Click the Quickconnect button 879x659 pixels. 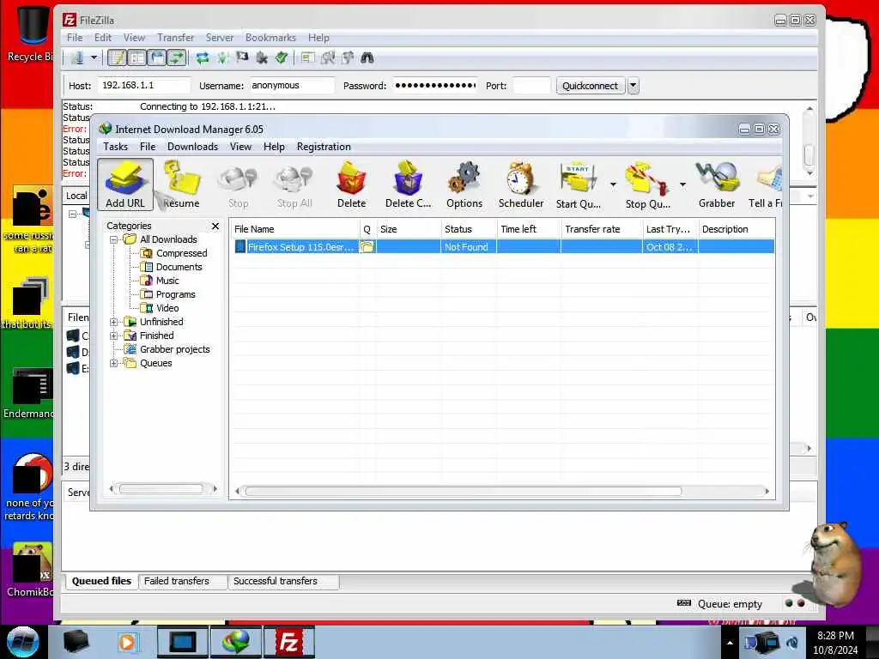590,86
